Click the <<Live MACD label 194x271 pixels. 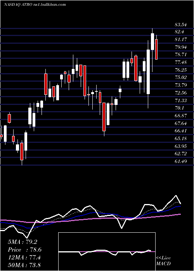(163, 261)
